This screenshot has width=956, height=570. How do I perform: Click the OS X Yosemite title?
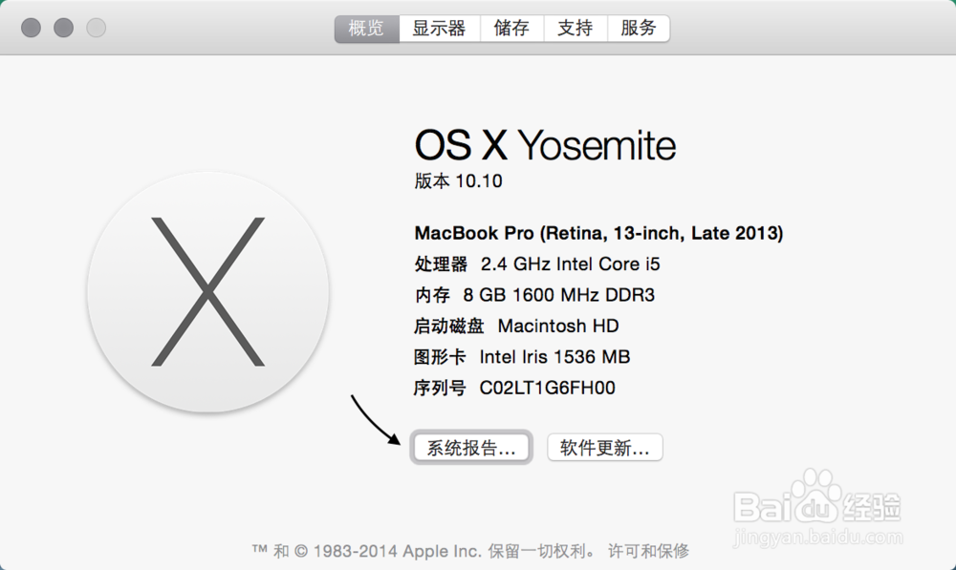tap(545, 146)
